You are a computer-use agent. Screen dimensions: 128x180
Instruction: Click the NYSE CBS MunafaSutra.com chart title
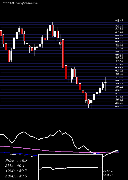tap(20, 3)
